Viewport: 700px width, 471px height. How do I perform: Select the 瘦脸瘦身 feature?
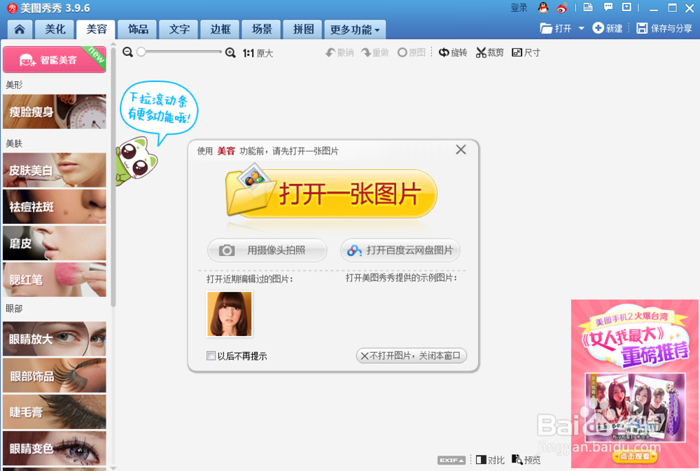[x=55, y=111]
